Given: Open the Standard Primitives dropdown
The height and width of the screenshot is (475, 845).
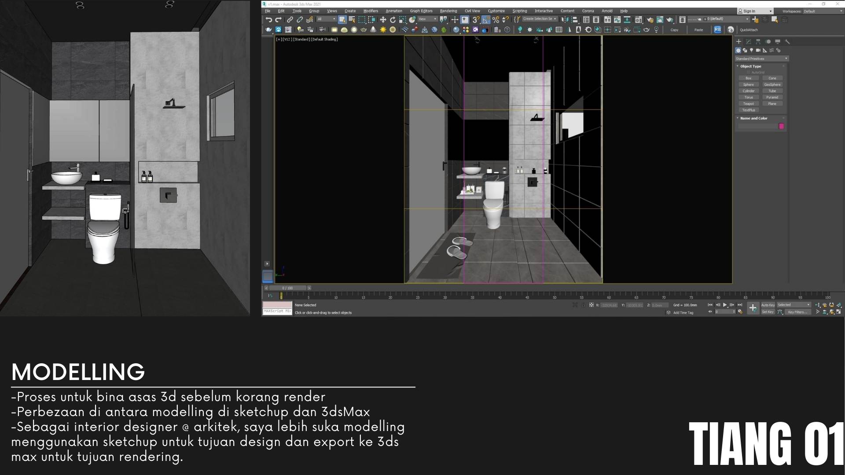Looking at the screenshot, I should 761,58.
